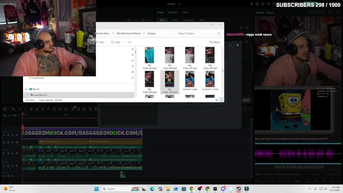Select the scissors split tool
Image resolution: width=343 pixels, height=193 pixels.
pyautogui.click(x=37, y=109)
